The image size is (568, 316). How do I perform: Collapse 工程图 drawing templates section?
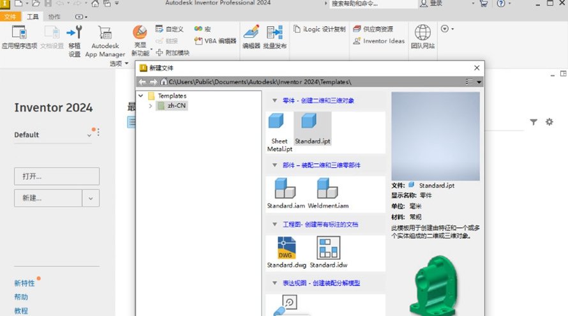pyautogui.click(x=274, y=224)
